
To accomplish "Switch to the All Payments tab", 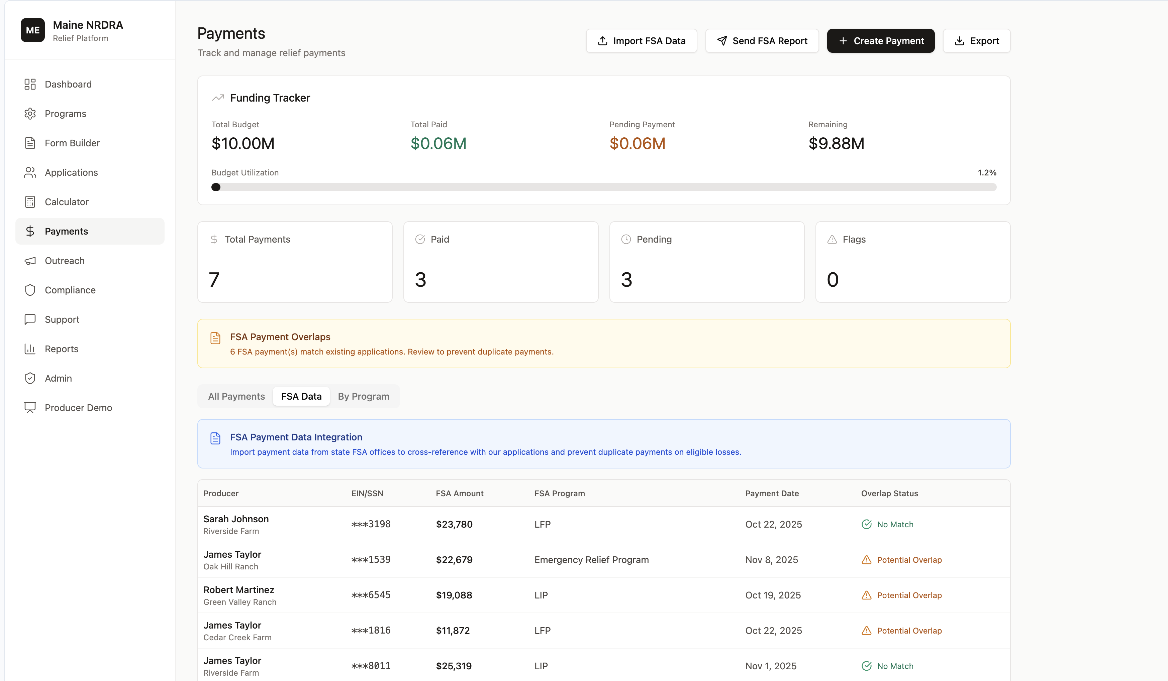I will [x=236, y=396].
